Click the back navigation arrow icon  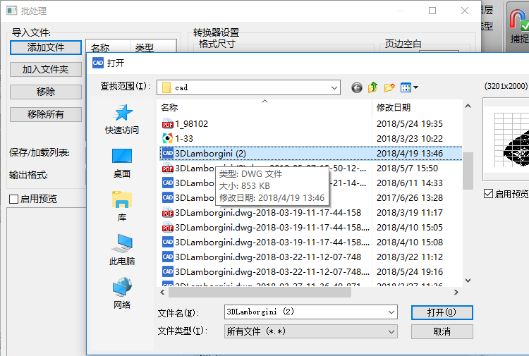click(357, 87)
